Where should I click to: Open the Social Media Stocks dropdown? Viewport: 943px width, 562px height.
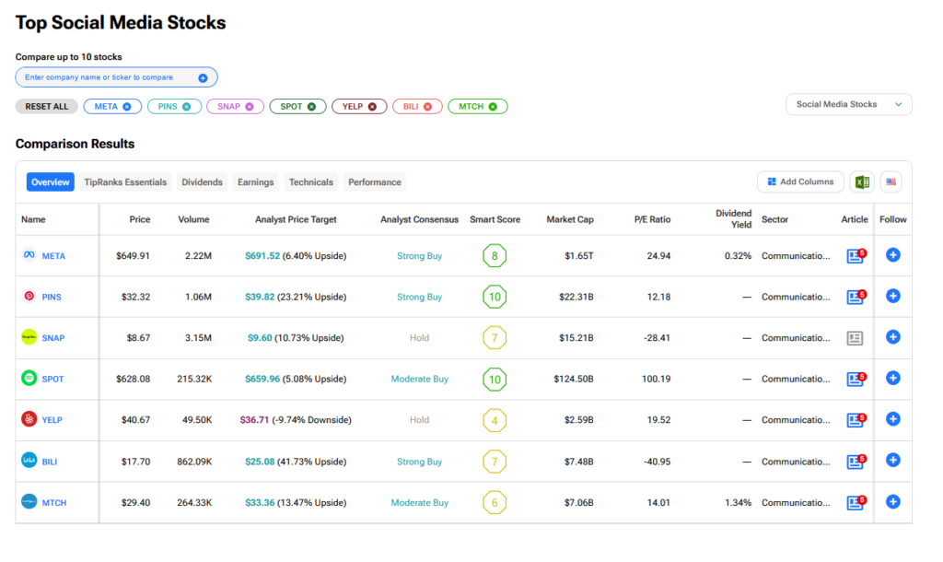pyautogui.click(x=848, y=105)
